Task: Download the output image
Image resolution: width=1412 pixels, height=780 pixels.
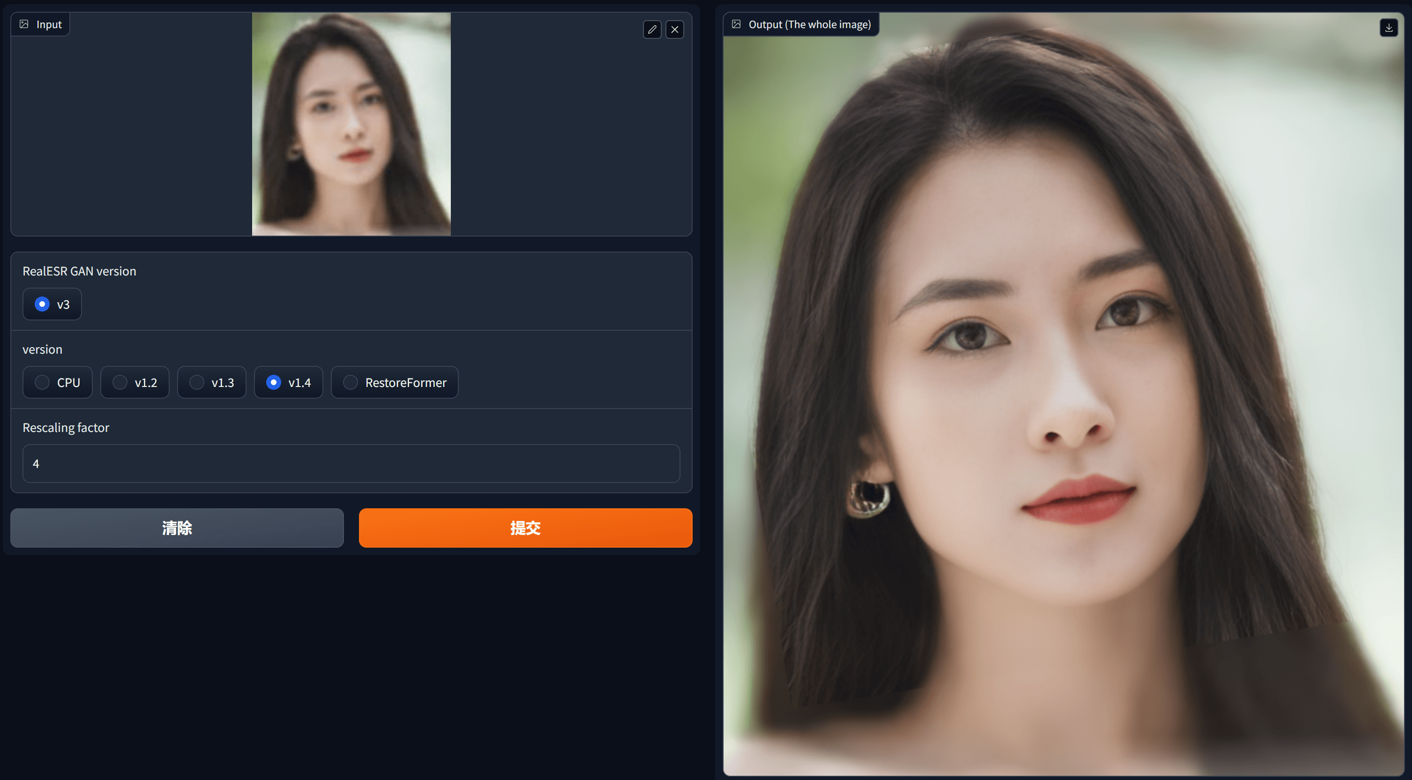Action: pos(1389,27)
